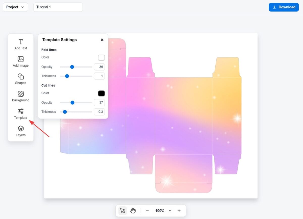Viewport: 303px width, 219px height.
Task: Open the Project dropdown menu
Action: 15,7
